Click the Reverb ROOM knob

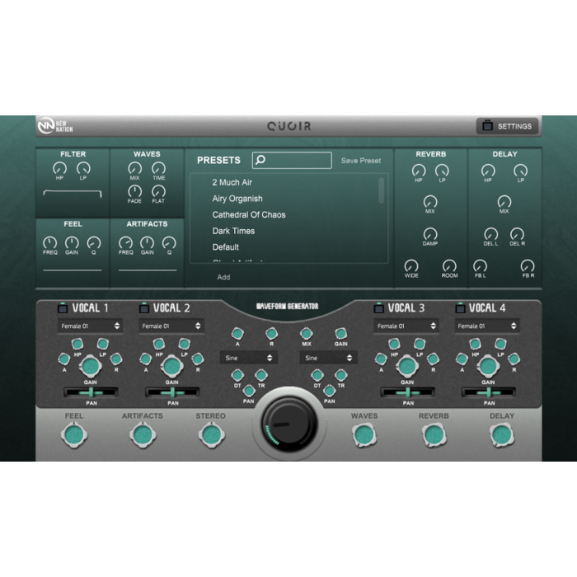coord(449,266)
